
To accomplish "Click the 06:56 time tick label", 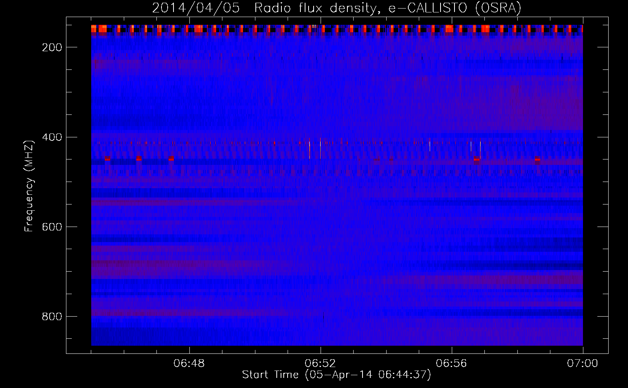I will [451, 364].
